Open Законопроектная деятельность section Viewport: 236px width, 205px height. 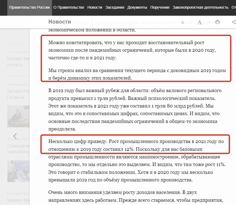(200, 7)
